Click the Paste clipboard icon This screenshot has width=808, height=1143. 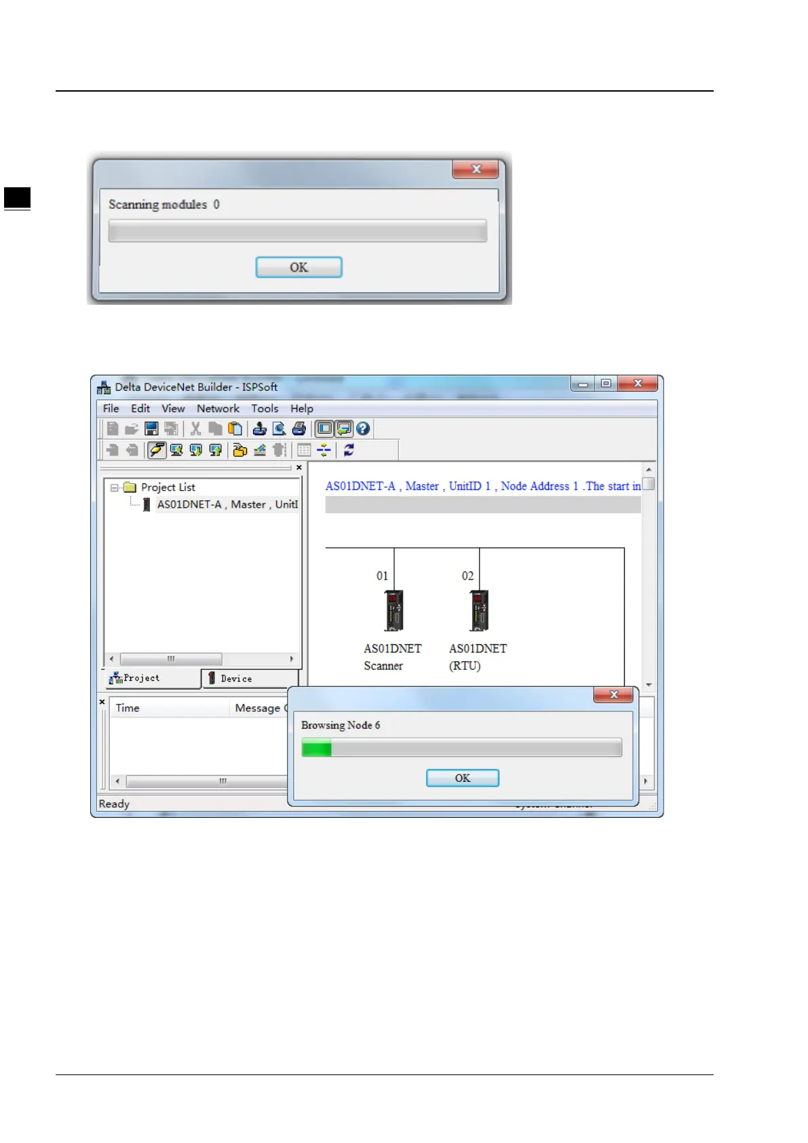click(x=235, y=428)
